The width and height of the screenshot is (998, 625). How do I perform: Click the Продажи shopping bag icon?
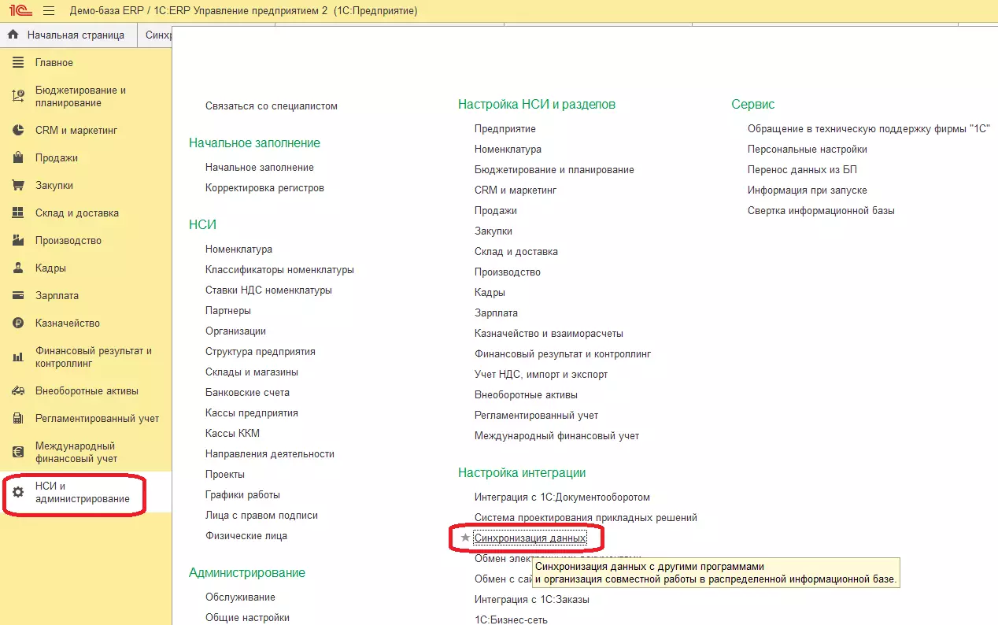(18, 158)
